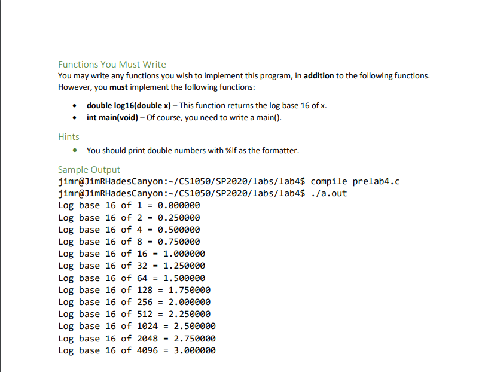488x372 pixels.
Task: Click the bullet beside "int main(void)"
Action: pyautogui.click(x=74, y=117)
